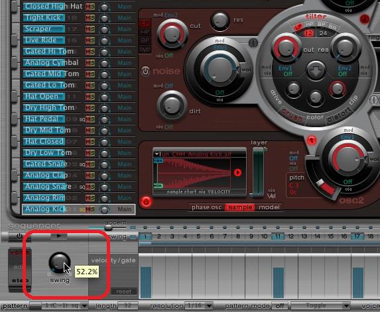Toggle the accent on/off button beside slider
Screen dimensions: 380x312
click(x=133, y=227)
